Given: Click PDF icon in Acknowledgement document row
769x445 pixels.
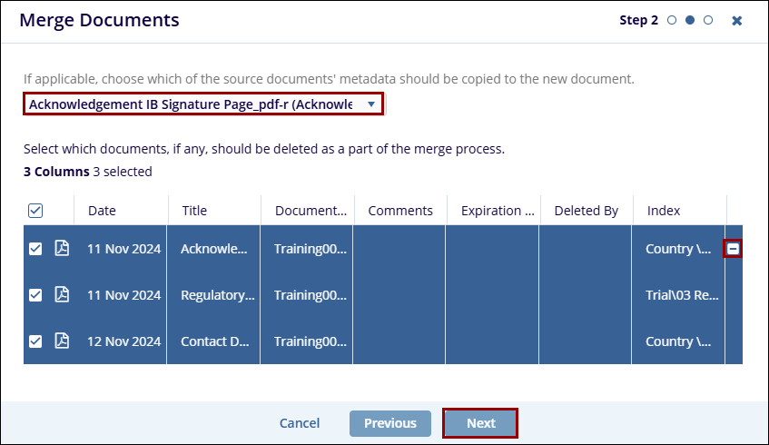Looking at the screenshot, I should click(x=62, y=249).
